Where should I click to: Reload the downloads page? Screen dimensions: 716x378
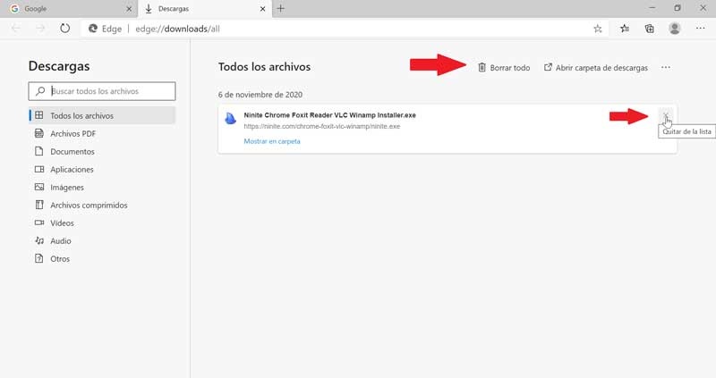point(64,29)
